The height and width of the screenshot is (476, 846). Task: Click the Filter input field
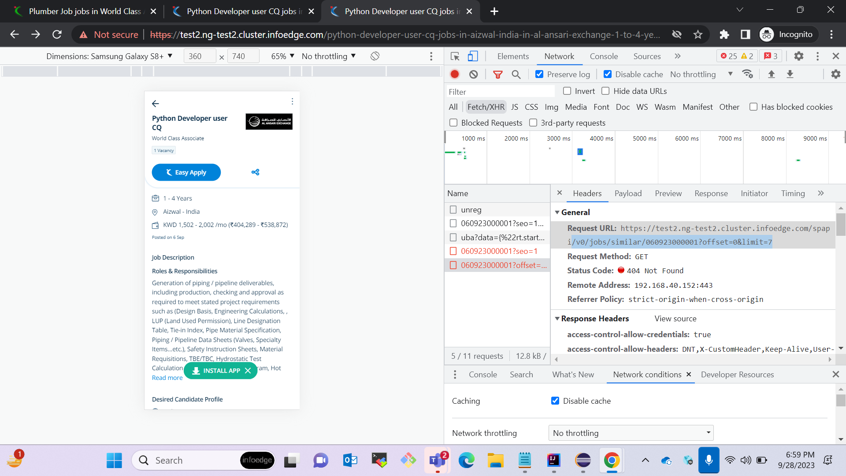point(500,92)
